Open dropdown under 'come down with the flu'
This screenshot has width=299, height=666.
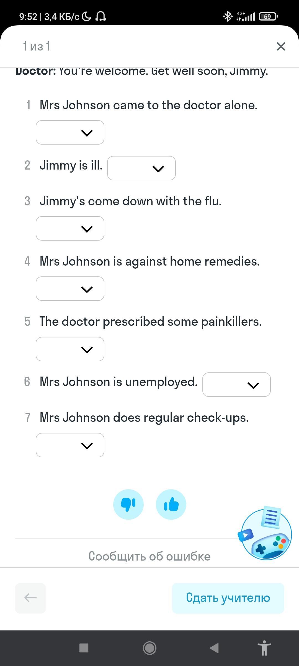[x=70, y=228]
